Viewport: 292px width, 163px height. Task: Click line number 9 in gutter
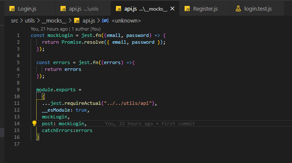[x=18, y=90]
